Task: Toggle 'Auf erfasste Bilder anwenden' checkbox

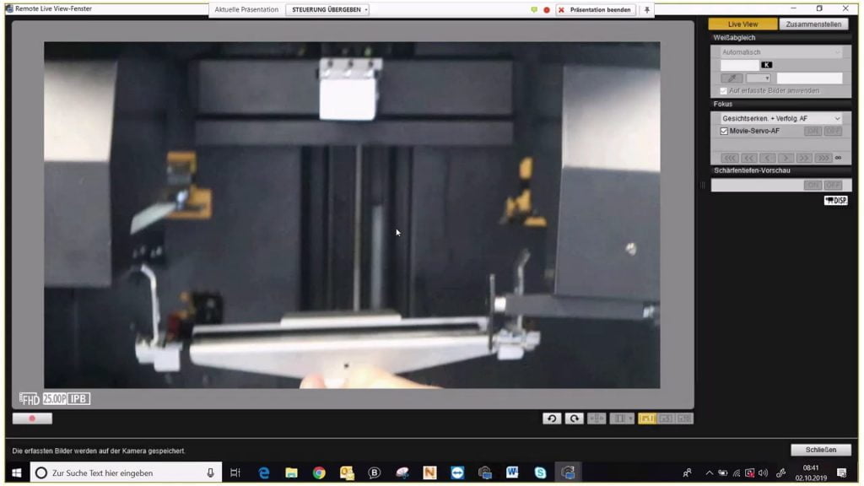Action: pos(723,90)
